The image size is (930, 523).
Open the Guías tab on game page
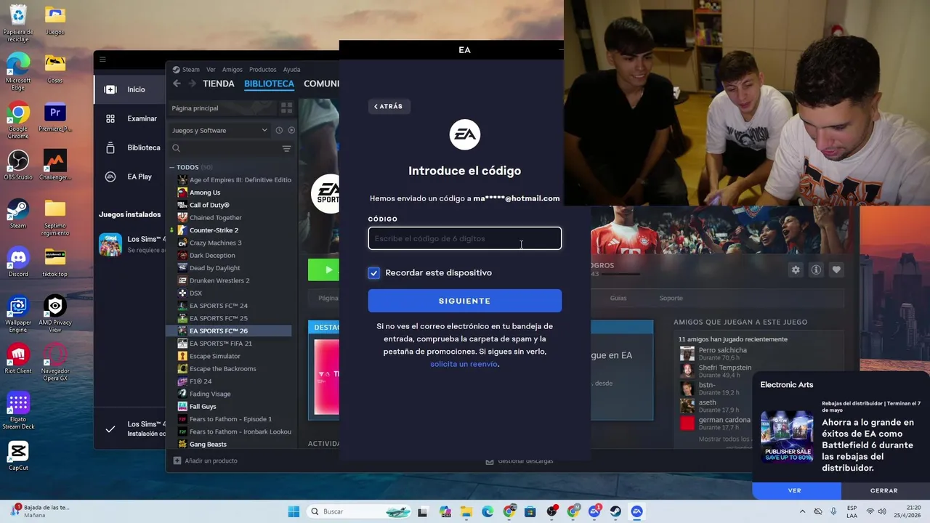[618, 298]
